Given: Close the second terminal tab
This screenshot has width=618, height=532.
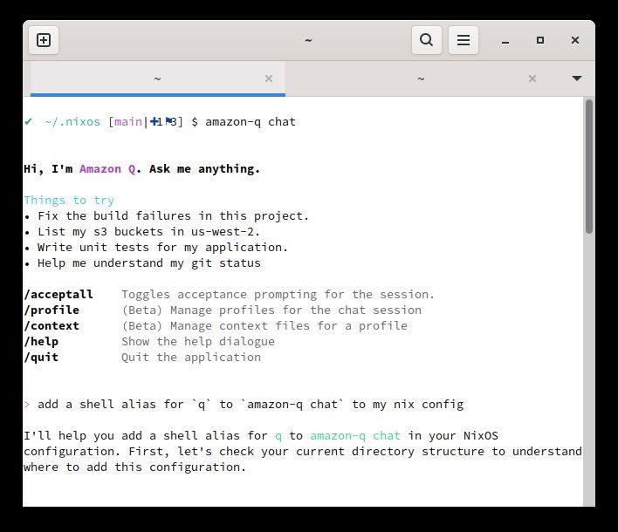Looking at the screenshot, I should (532, 78).
